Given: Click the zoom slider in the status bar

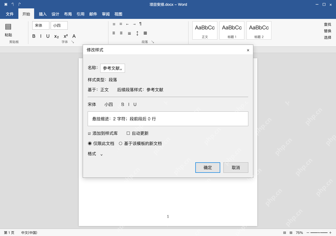Looking at the screenshot, I should (319, 233).
